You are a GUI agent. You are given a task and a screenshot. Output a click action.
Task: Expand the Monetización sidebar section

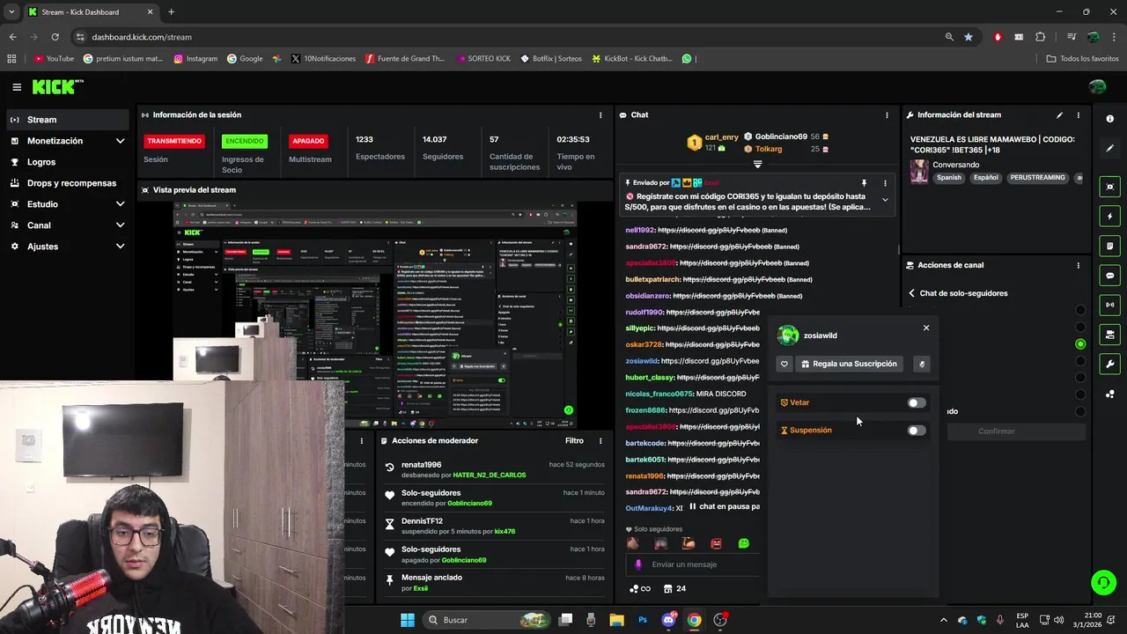coord(121,141)
